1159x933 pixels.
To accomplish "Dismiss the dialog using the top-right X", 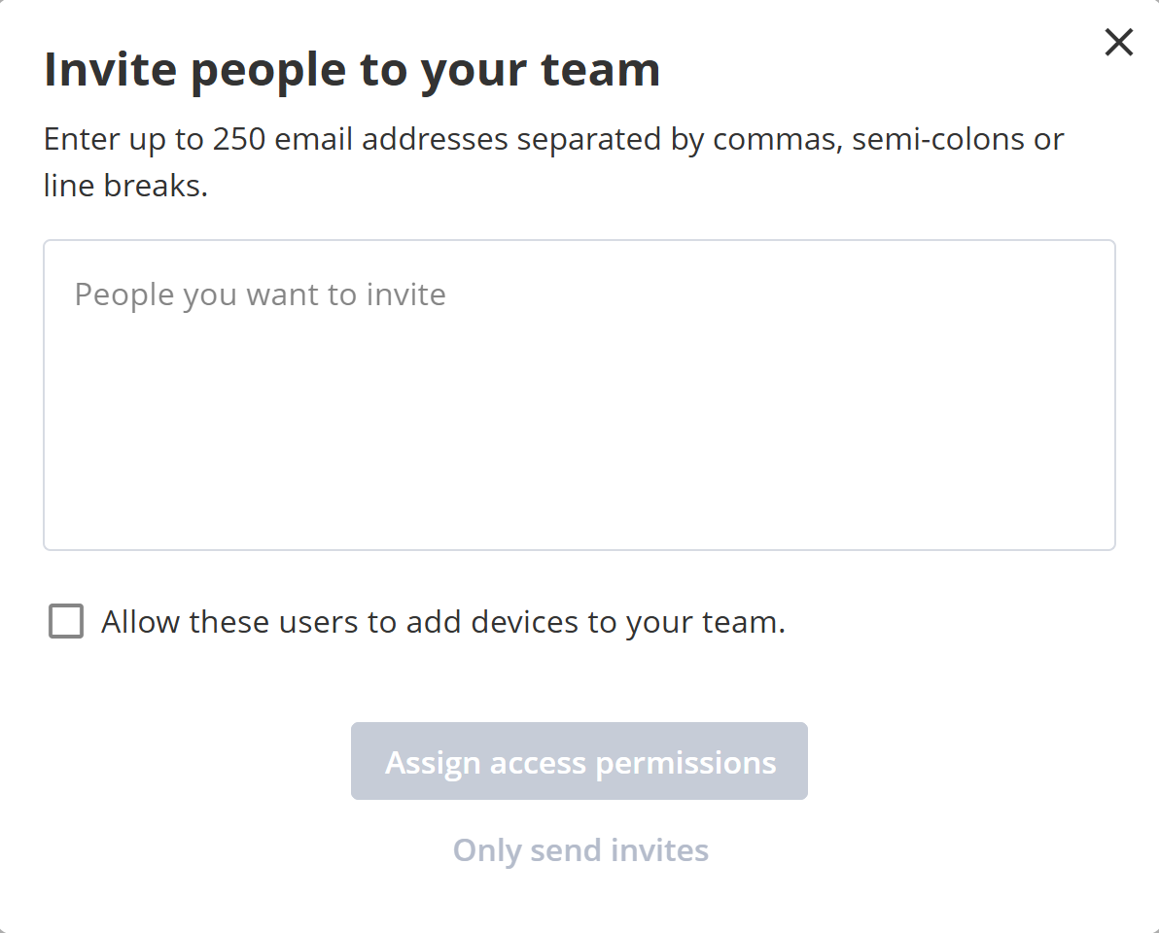I will point(1118,42).
